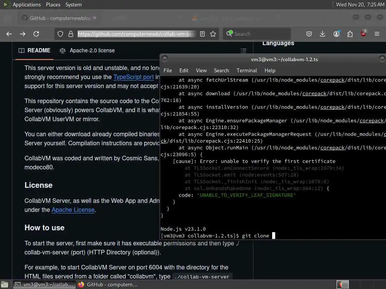Open uBlock Origin extension icon
Image resolution: width=386 pixels, height=289 pixels.
363,33
